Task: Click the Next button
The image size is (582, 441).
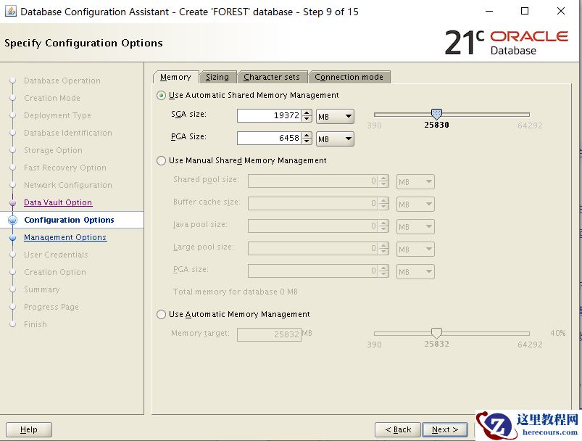Action: 445,430
